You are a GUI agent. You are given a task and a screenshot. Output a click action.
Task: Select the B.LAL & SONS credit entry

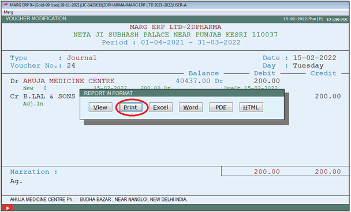point(49,96)
